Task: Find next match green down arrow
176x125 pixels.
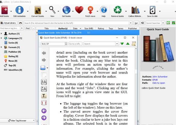Action: (x=122, y=44)
